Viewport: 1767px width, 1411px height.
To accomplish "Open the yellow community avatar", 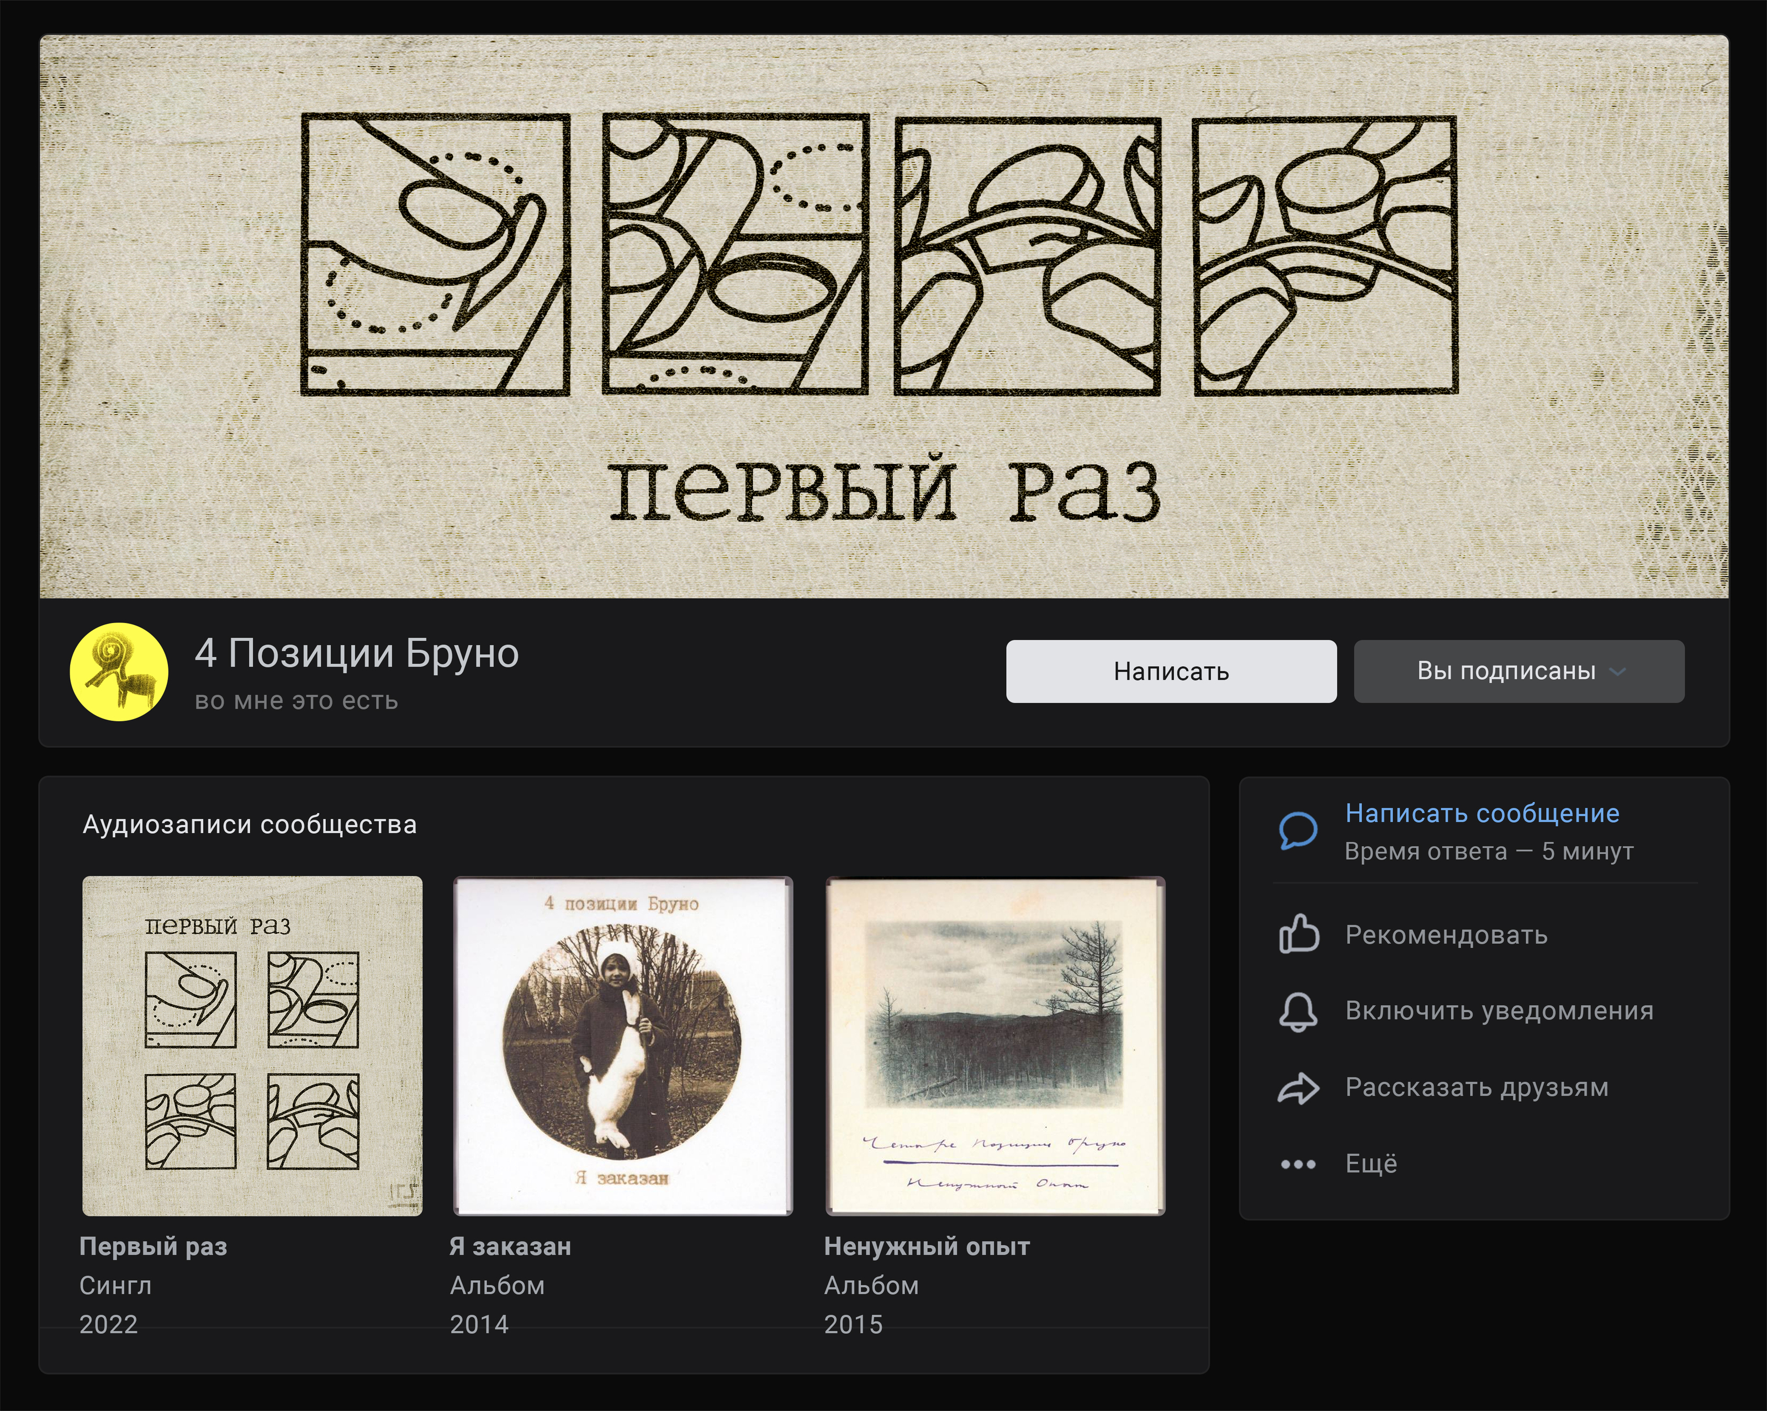I will pos(120,672).
